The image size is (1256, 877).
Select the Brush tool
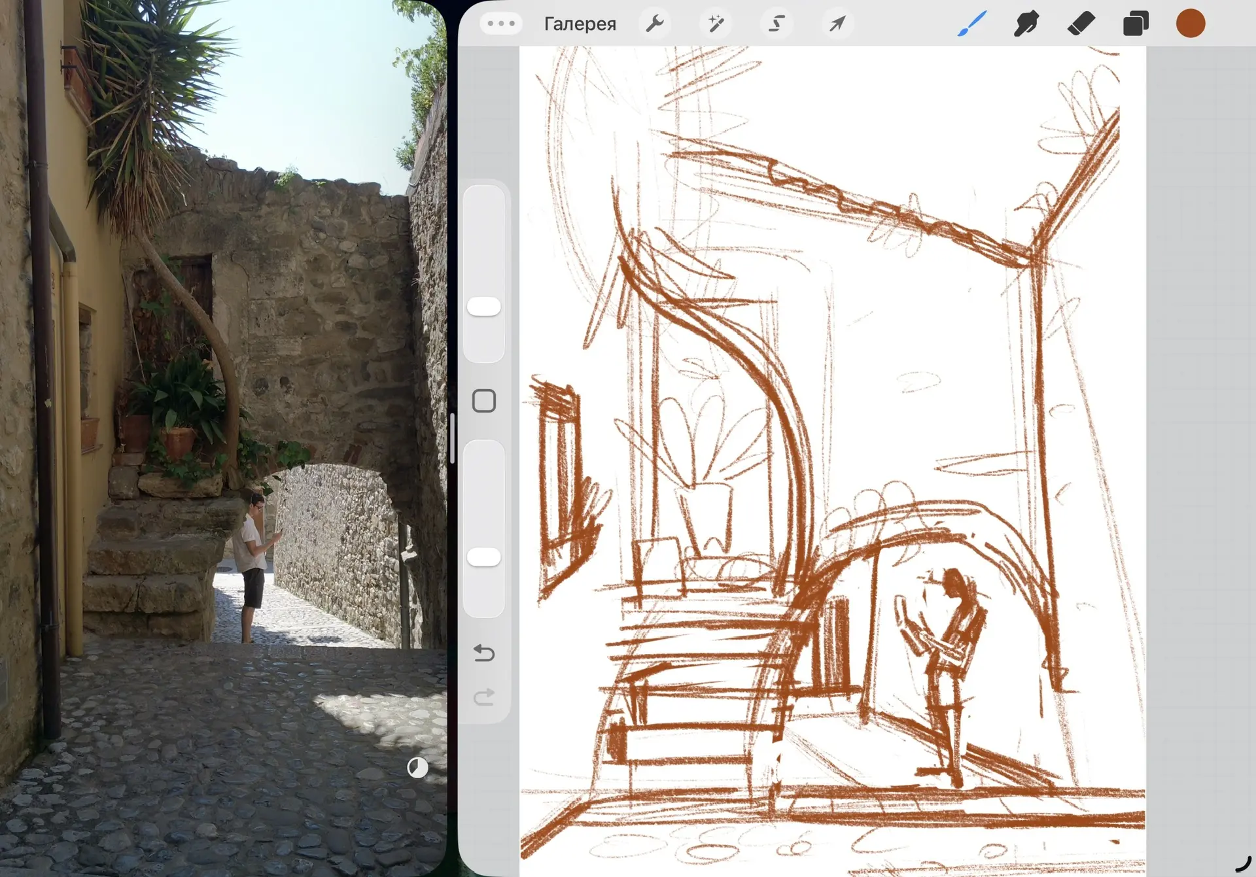[971, 24]
